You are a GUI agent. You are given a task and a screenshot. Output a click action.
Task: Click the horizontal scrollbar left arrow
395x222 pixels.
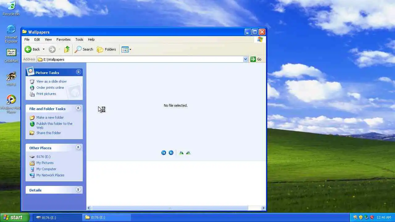pos(89,208)
